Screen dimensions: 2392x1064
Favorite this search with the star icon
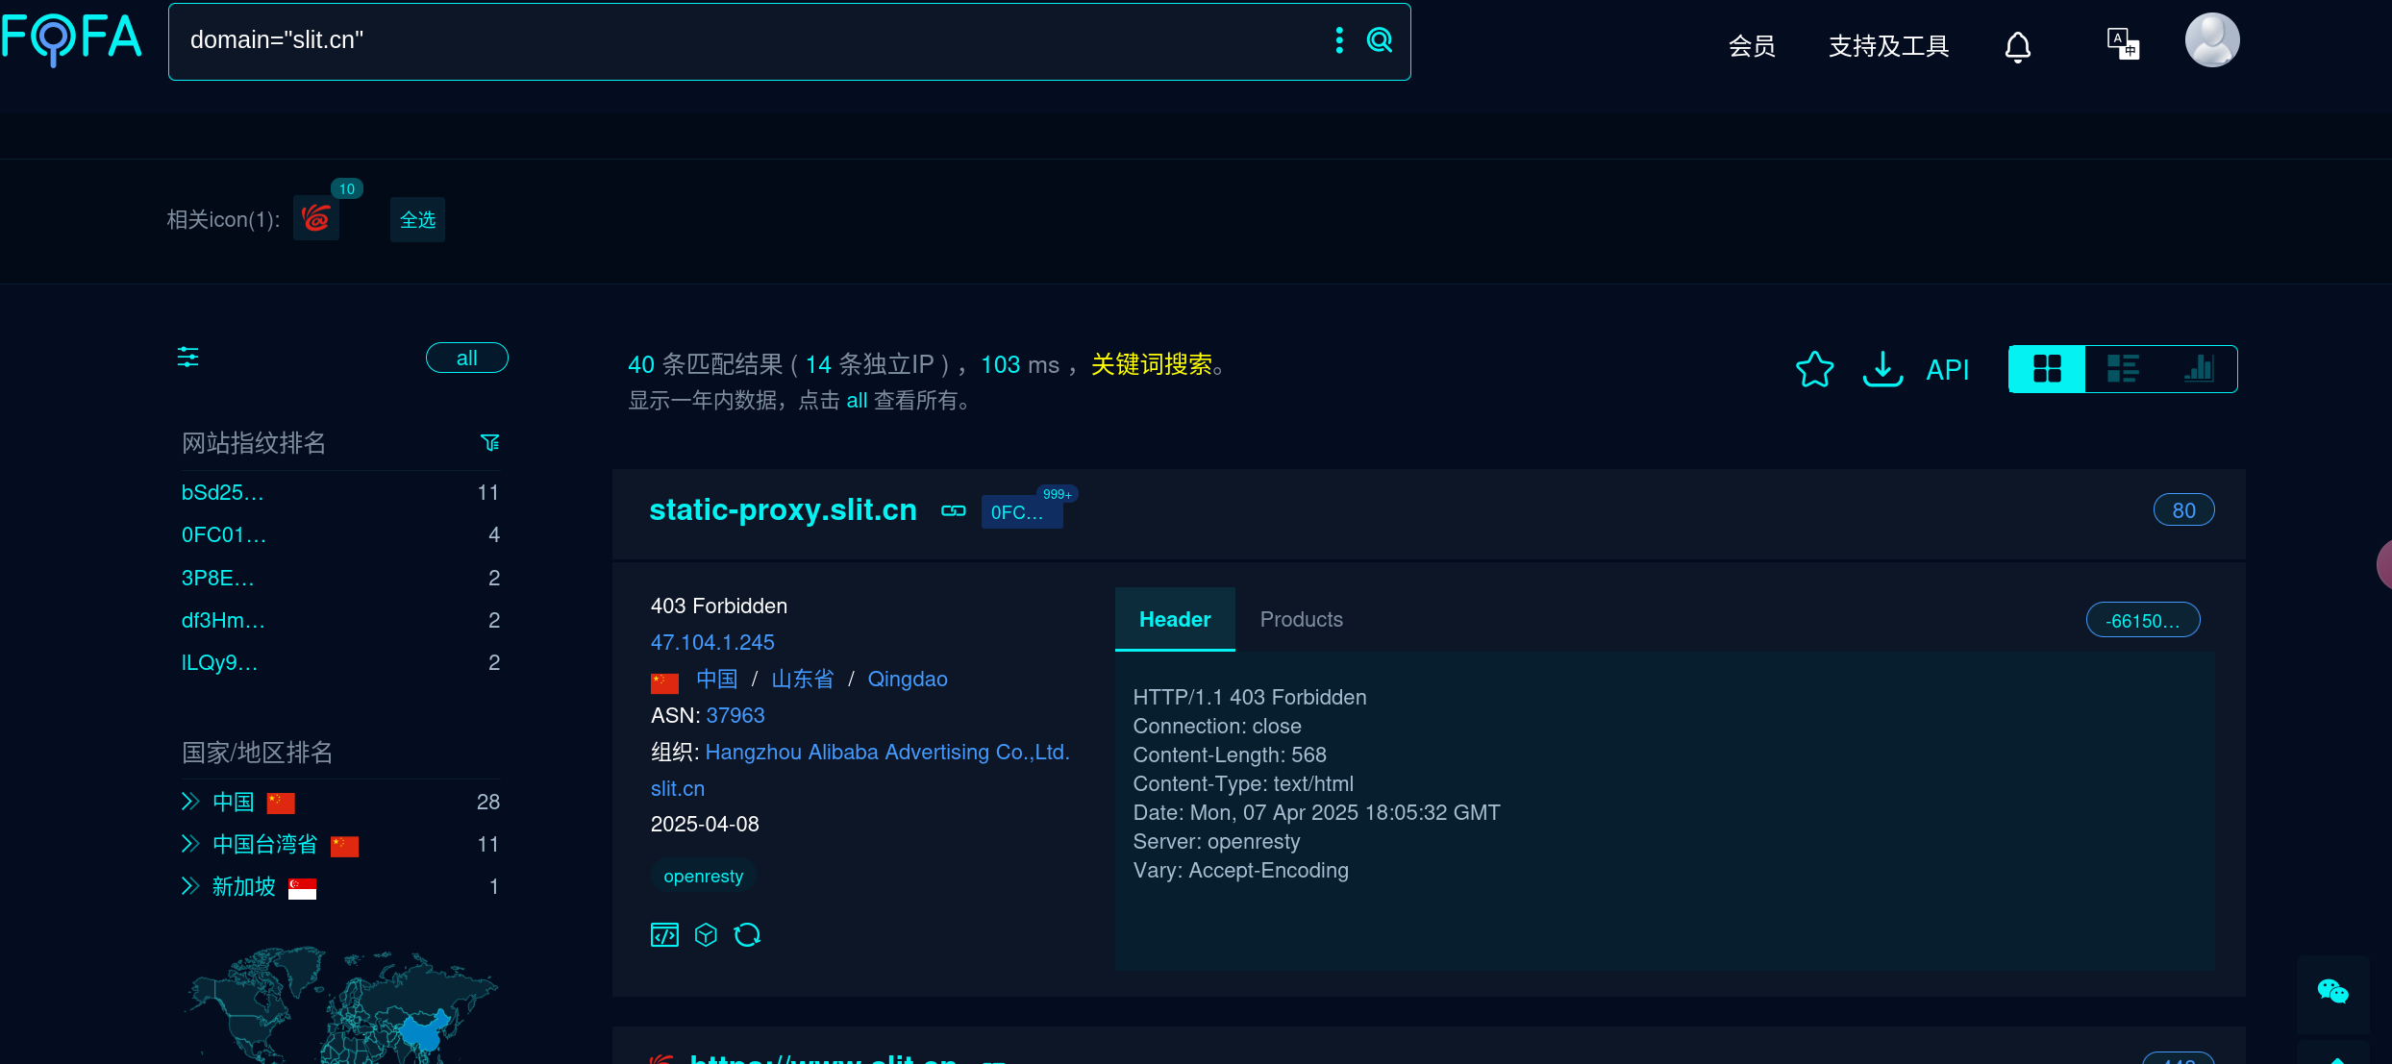click(x=1814, y=369)
